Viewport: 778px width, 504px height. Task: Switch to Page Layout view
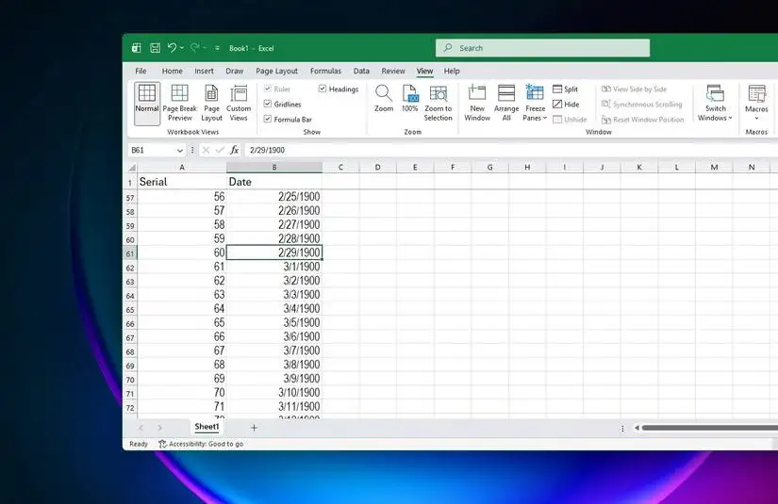tap(211, 103)
